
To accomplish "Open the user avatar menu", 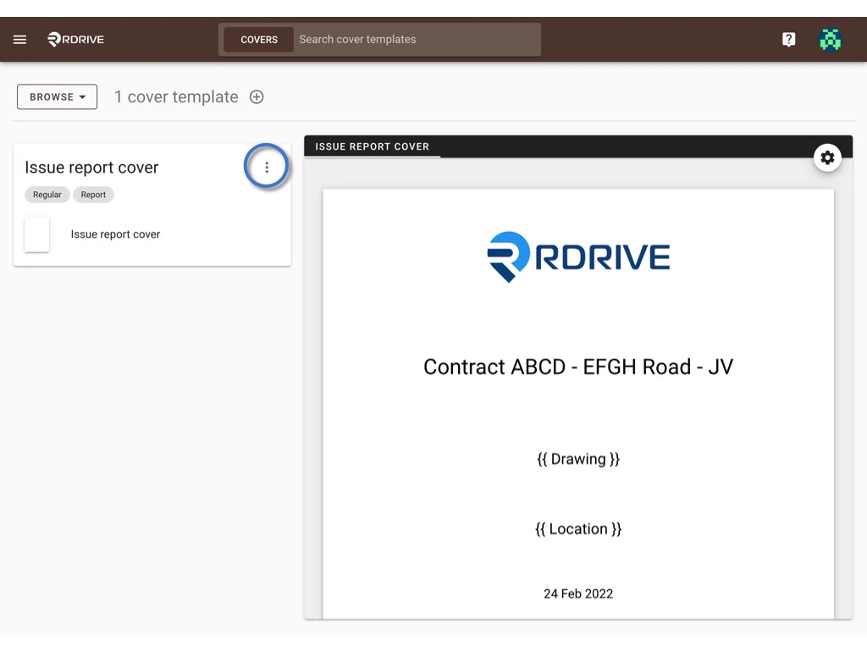I will (x=830, y=40).
